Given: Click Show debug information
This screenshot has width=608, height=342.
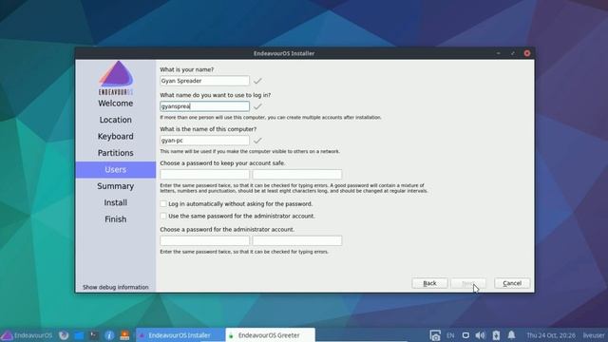Looking at the screenshot, I should (116, 287).
